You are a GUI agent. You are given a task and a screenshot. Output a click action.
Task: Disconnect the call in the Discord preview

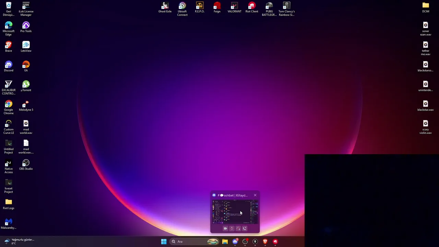click(245, 228)
